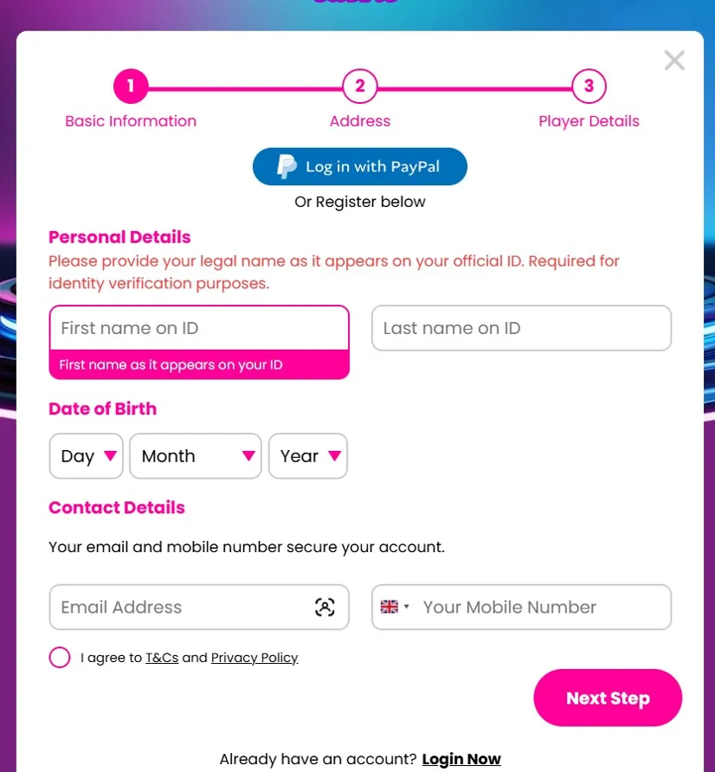Viewport: 715px width, 772px height.
Task: Open the Month dropdown
Action: pos(195,456)
